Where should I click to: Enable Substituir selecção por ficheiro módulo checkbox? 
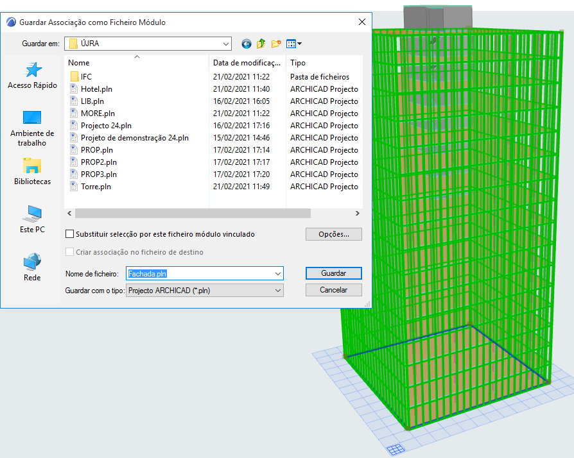tap(70, 234)
